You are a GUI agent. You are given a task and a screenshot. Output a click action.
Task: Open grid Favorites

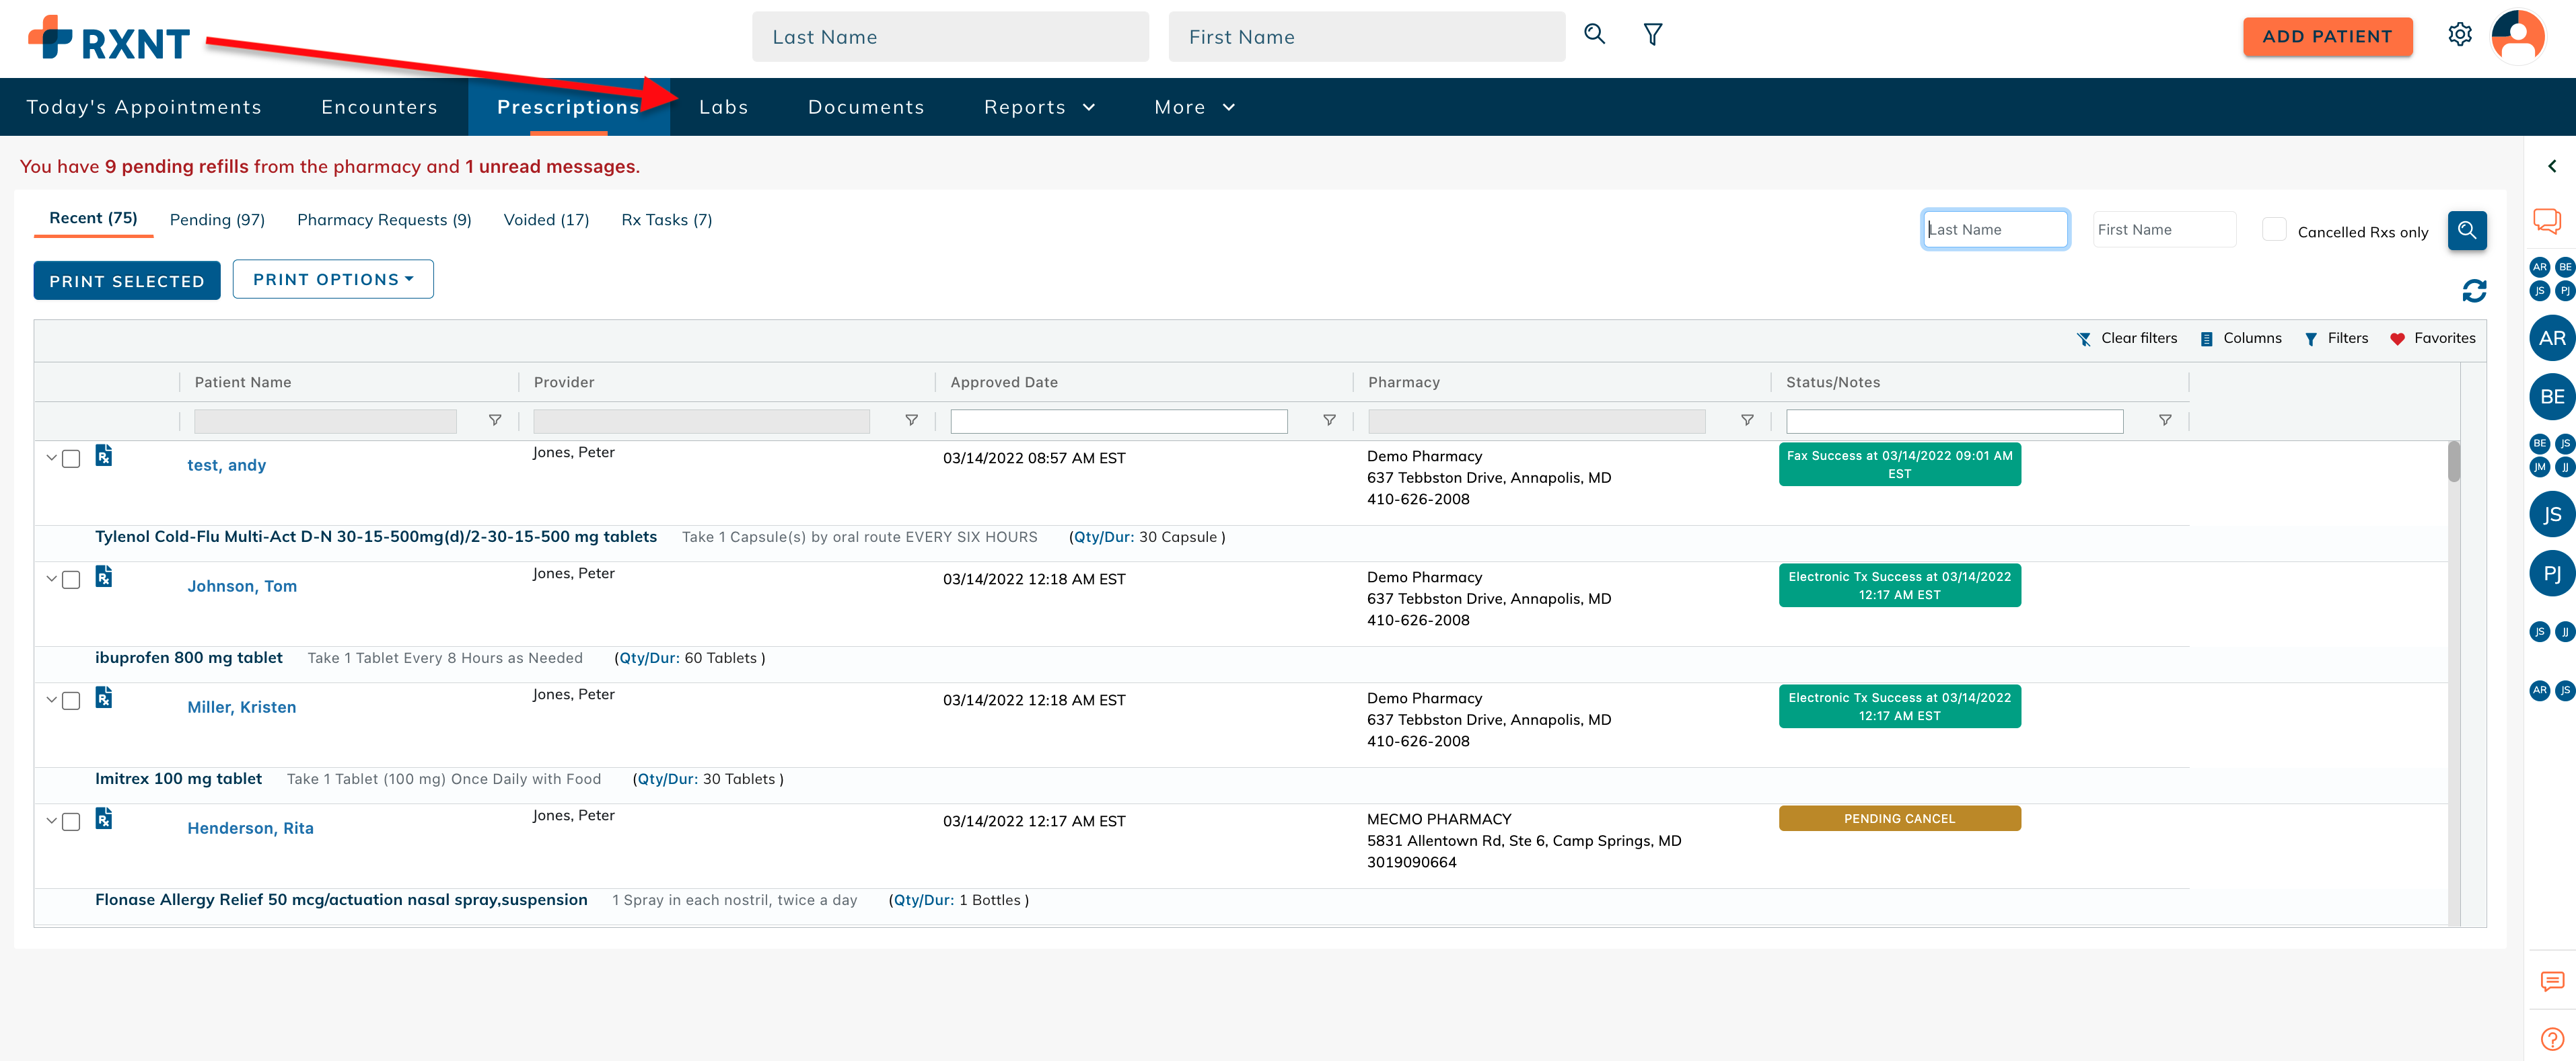click(x=2432, y=339)
